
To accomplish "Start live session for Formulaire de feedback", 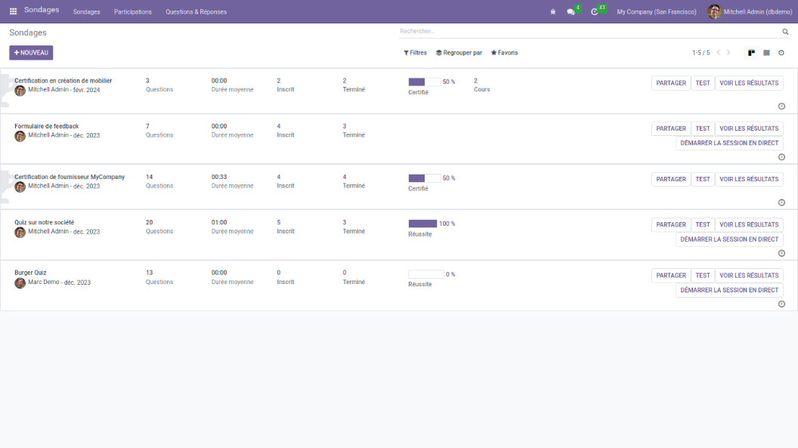I will coord(729,143).
